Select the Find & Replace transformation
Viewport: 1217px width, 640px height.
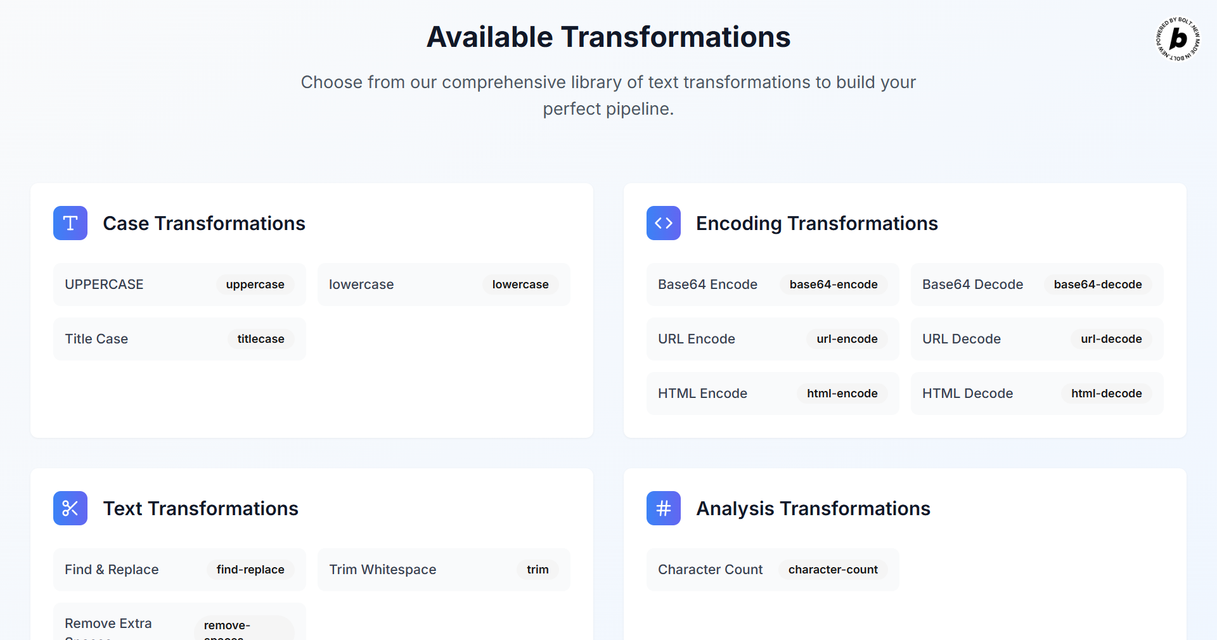[179, 569]
